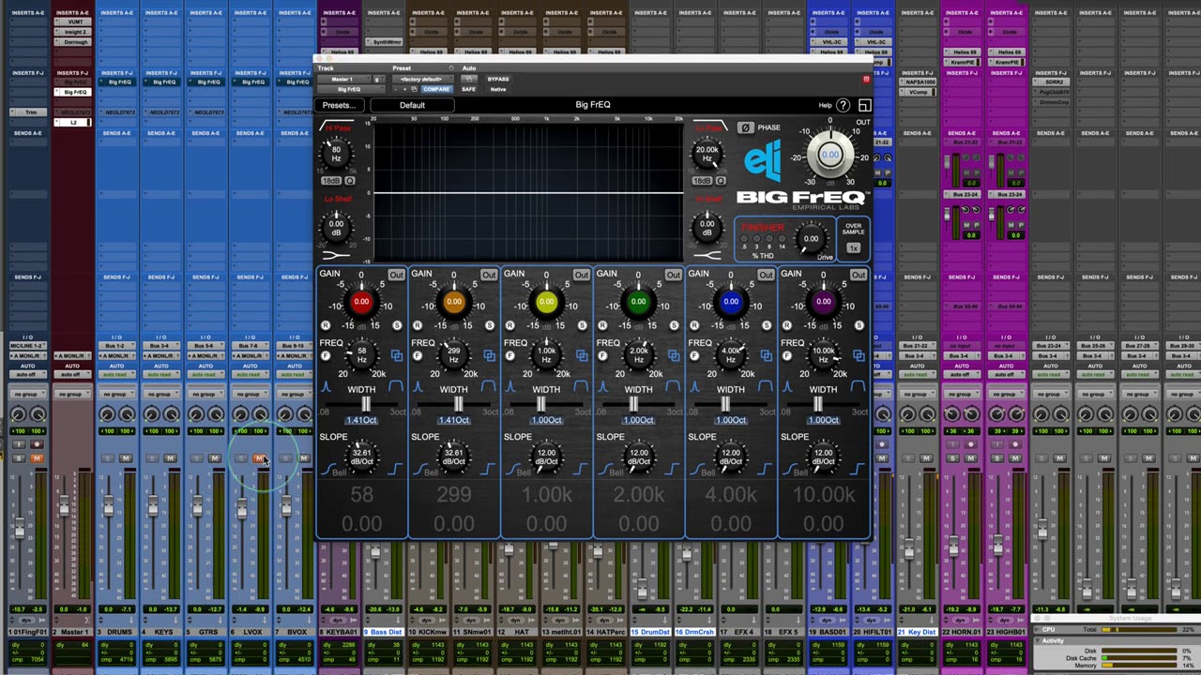Click the S button under the purple gain knob
The image size is (1201, 675).
tap(859, 325)
